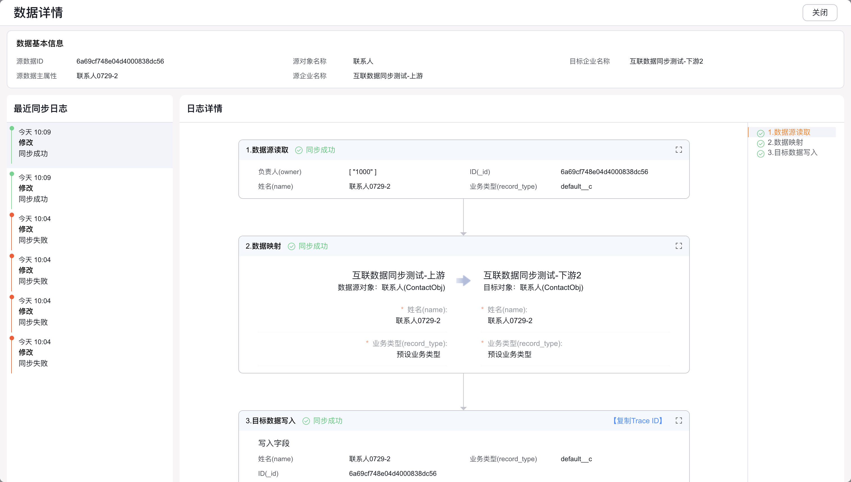Click the success check icon beside 2.数据映射 header

pyautogui.click(x=292, y=246)
